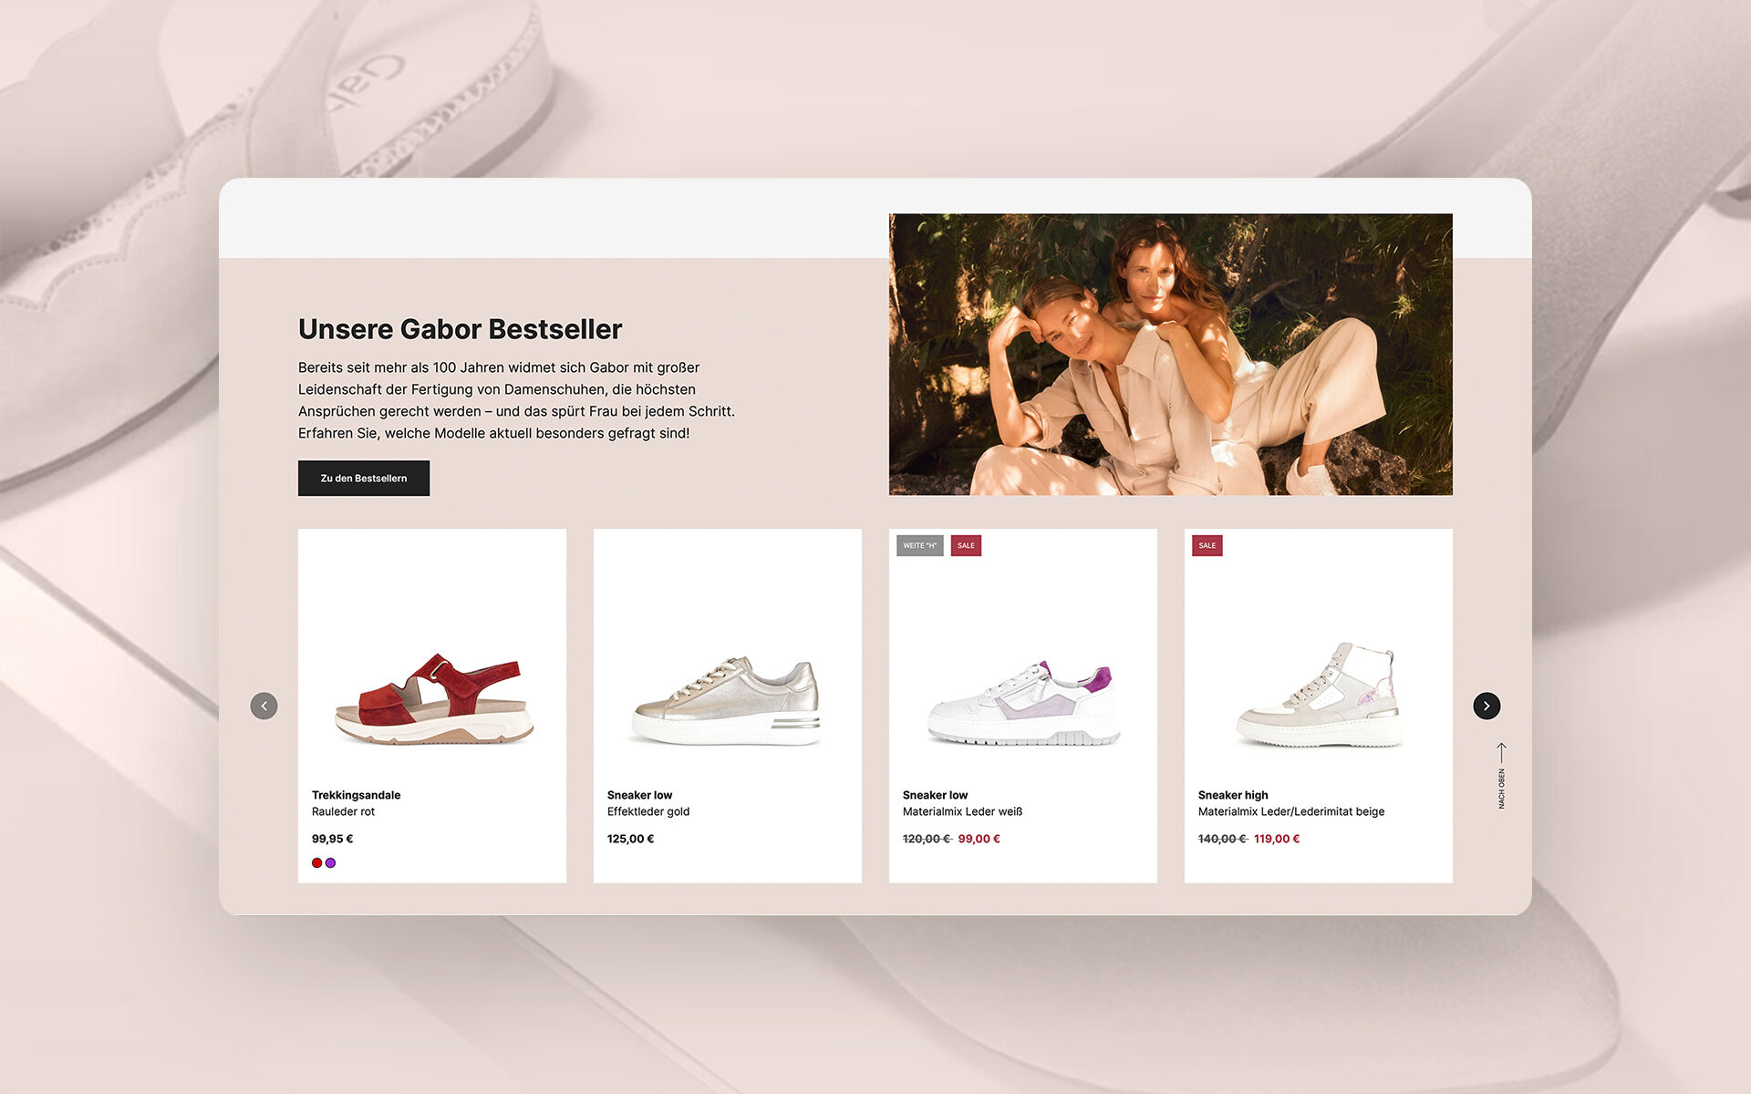Click the SALE badge on white sneaker
1751x1094 pixels.
(x=966, y=545)
